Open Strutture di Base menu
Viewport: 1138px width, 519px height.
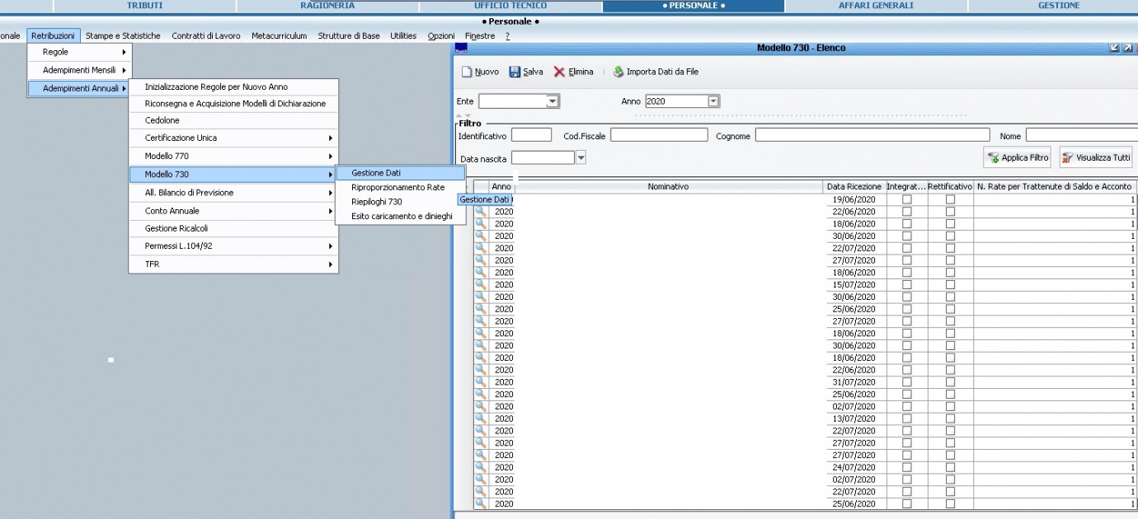349,35
